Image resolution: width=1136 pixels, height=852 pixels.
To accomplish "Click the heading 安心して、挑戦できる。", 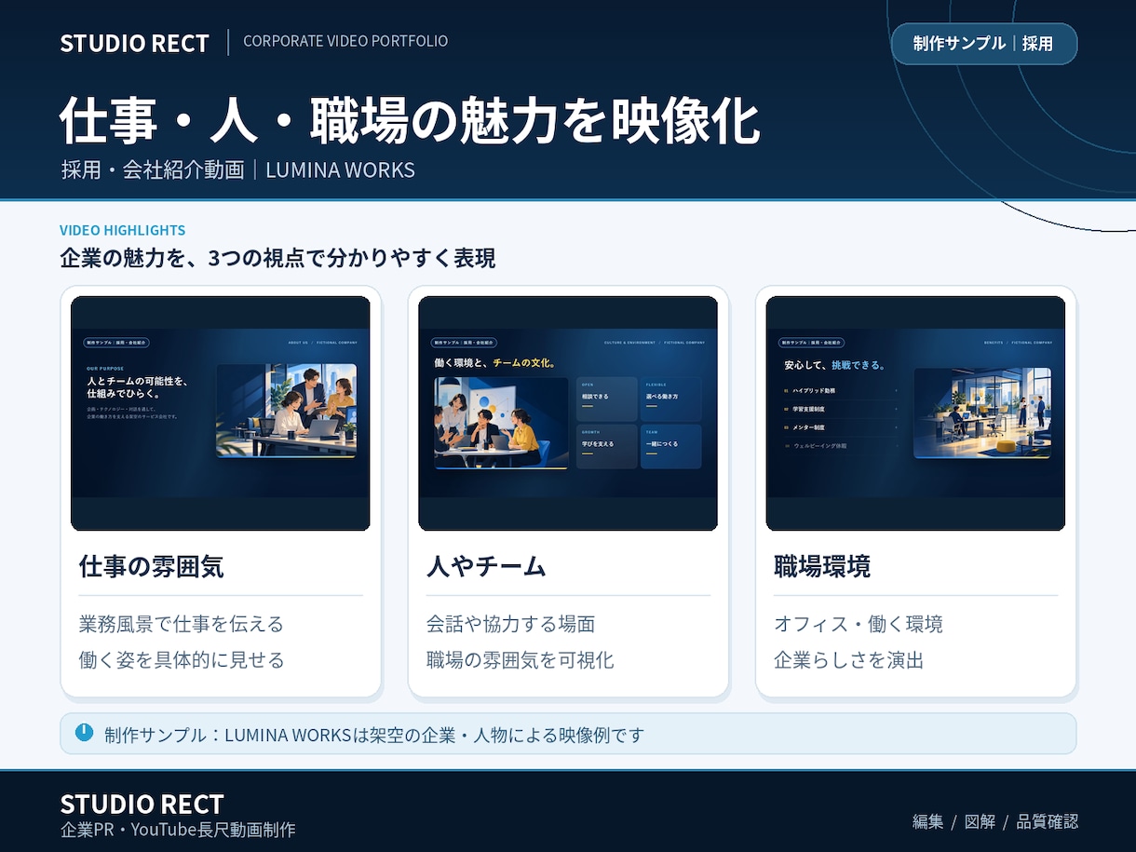I will [x=835, y=365].
